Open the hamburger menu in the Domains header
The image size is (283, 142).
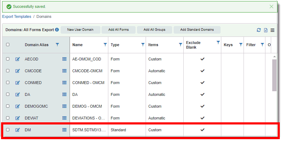click(x=272, y=30)
